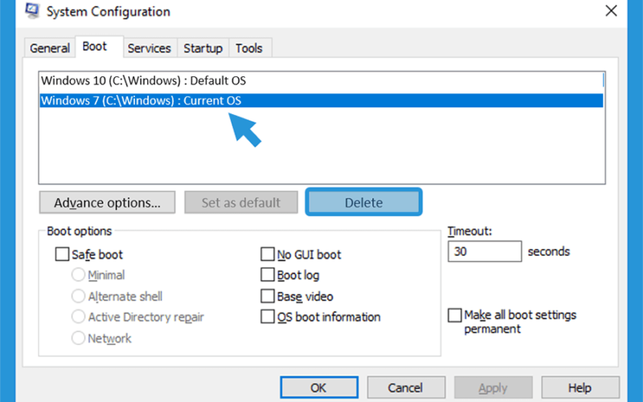Click the Set as default button
The width and height of the screenshot is (643, 402).
(x=241, y=203)
